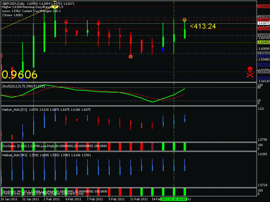Click the orange circle marker at the 10 Feb candle low
Screen dimensions: 270x202
pyautogui.click(x=130, y=56)
